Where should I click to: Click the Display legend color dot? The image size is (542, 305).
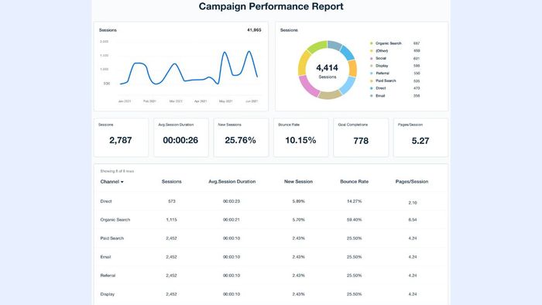(x=372, y=66)
